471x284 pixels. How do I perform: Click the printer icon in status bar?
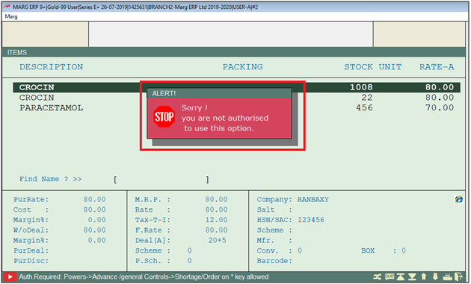(447, 277)
